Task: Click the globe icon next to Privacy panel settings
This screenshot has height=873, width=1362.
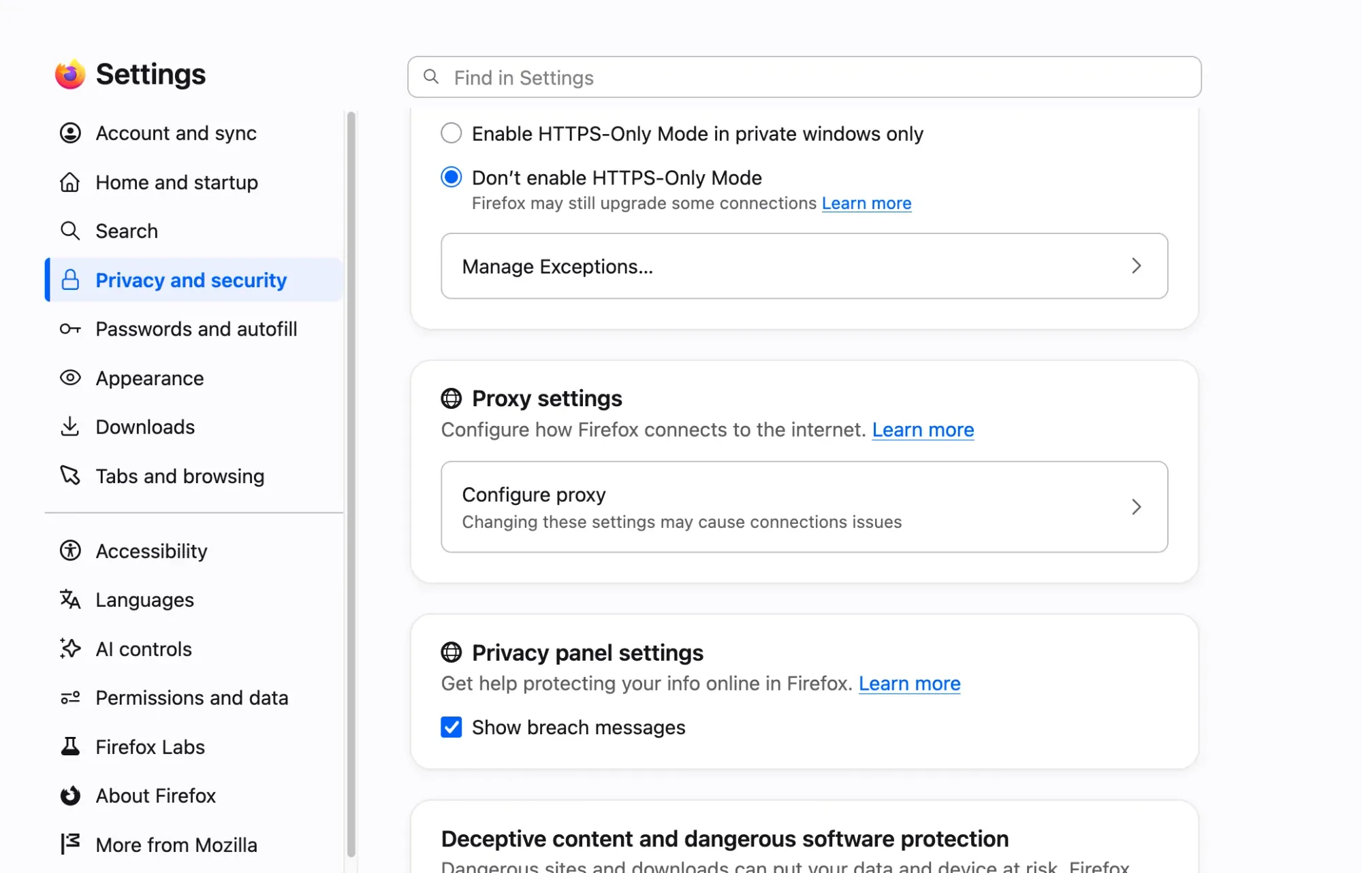Action: [x=451, y=653]
